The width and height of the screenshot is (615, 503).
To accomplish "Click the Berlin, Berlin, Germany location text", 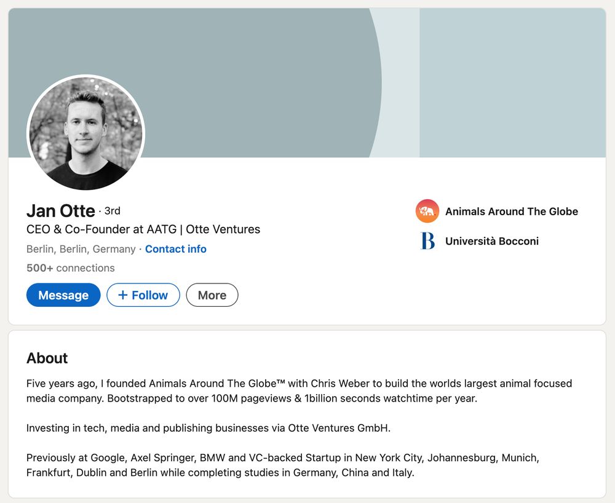I will (81, 249).
